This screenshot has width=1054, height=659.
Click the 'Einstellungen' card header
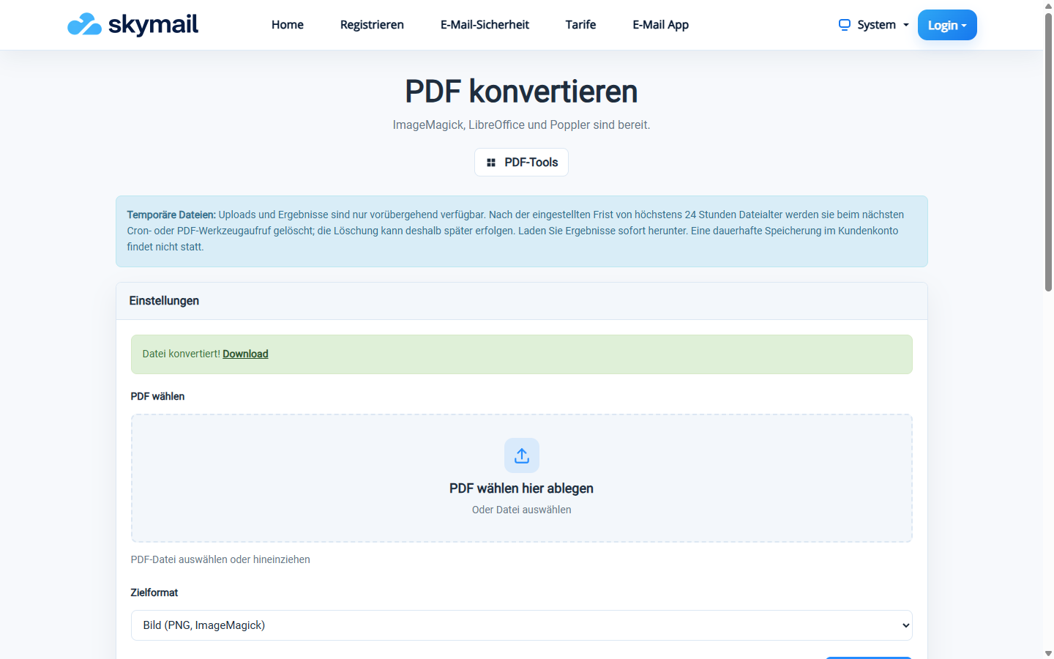click(x=522, y=301)
